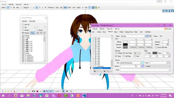Enable the Edge checkbox

pos(146,53)
